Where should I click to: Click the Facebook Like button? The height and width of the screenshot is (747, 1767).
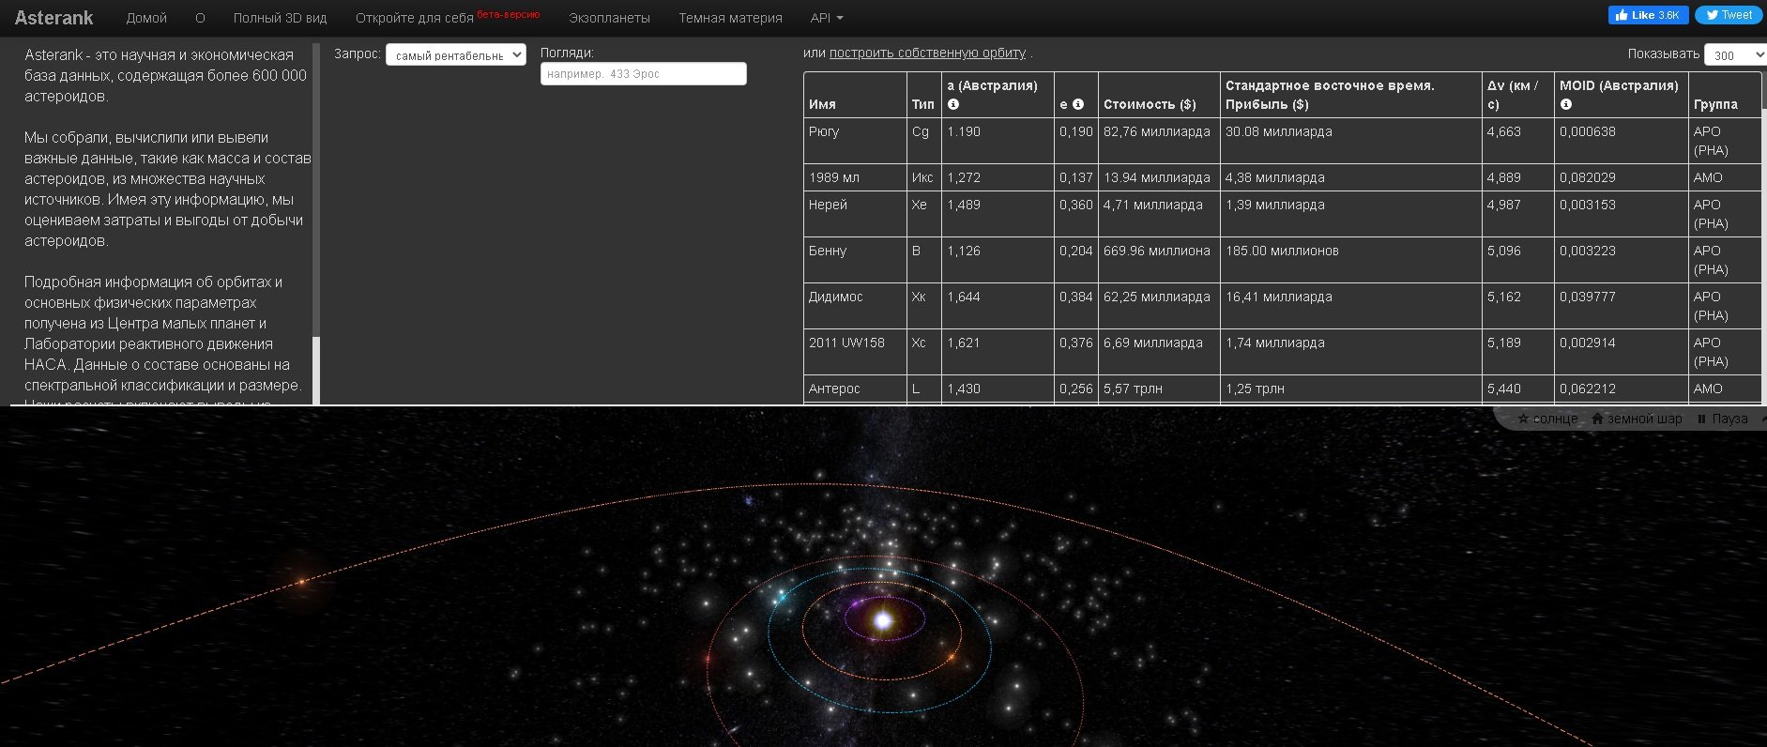(x=1647, y=15)
